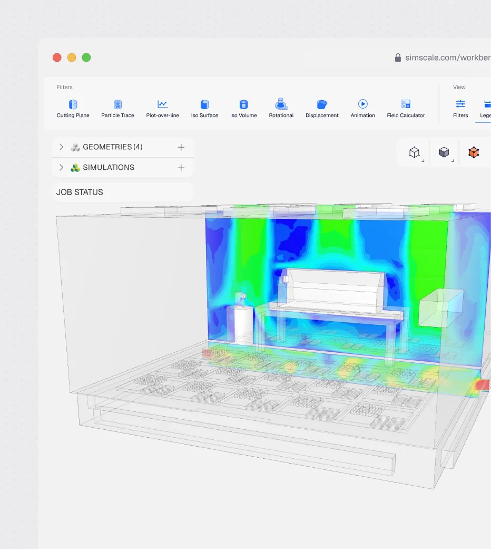491x549 pixels.
Task: Apply the Displacement filter
Action: point(322,109)
